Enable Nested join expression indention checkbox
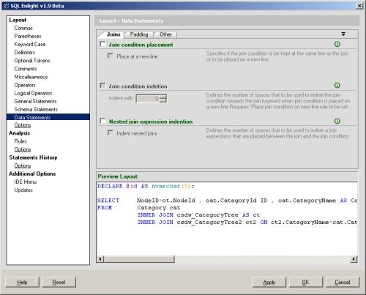The image size is (366, 295). (x=103, y=121)
